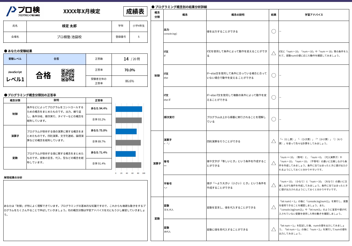The height and width of the screenshot is (246, 352).
Task: Select the circle result mark for 順次実行
Action: click(x=274, y=119)
